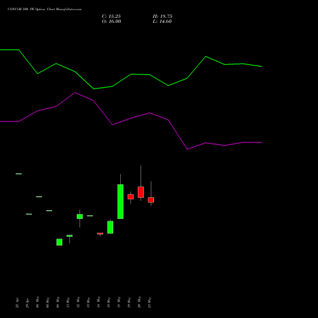Click the red candle for 20 May
Viewport: 318px width, 318px height.
pos(141,192)
